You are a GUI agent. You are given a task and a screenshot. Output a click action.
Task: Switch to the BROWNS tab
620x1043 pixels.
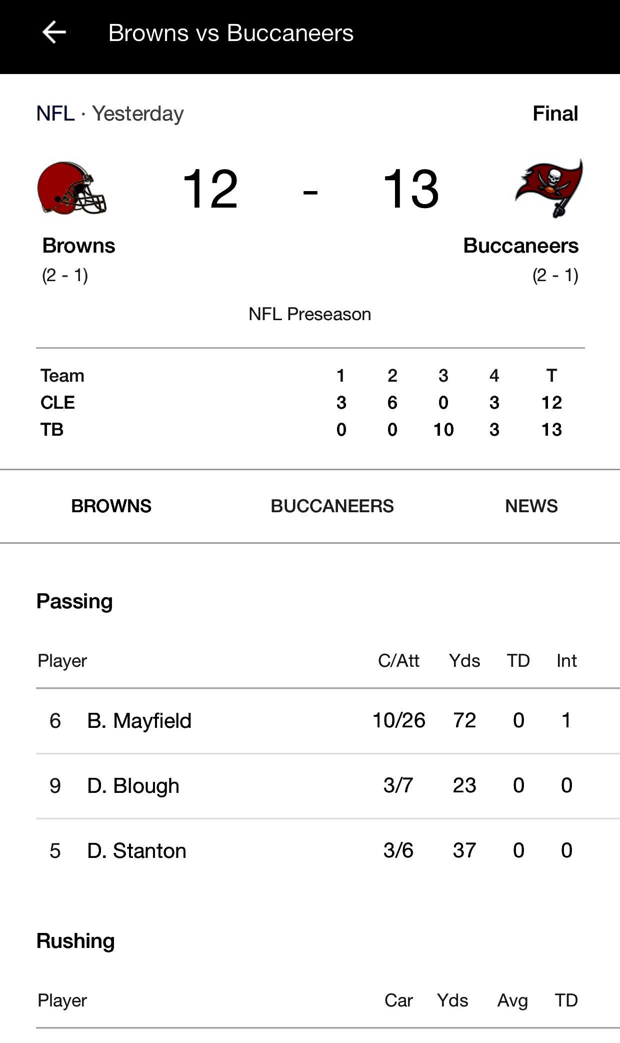click(111, 506)
